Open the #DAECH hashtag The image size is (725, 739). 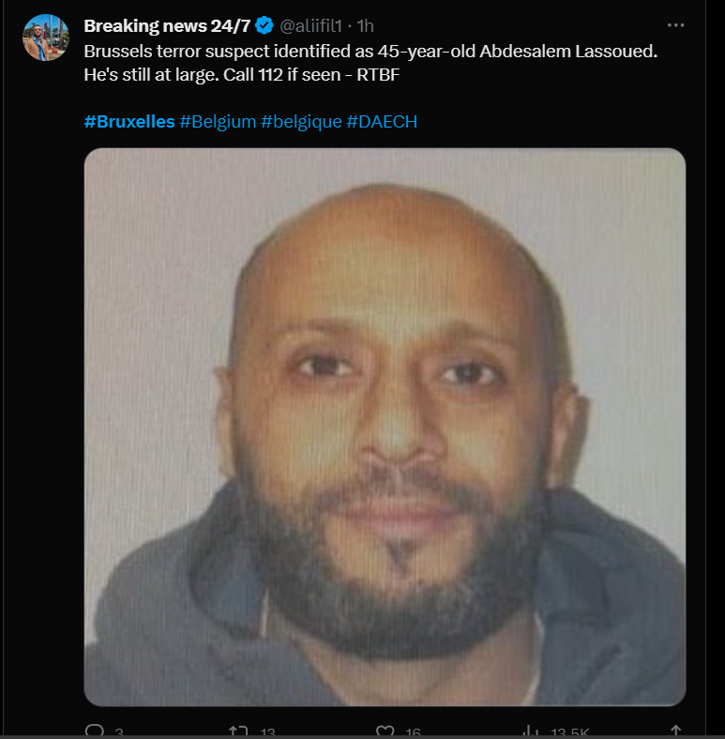click(382, 122)
